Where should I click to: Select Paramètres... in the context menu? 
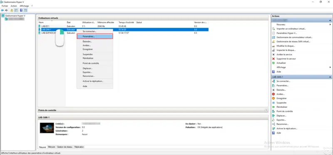pyautogui.click(x=95, y=36)
